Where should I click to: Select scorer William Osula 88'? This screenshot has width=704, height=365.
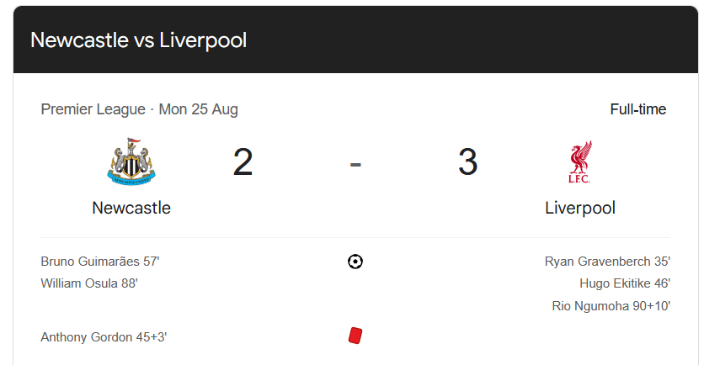pos(89,283)
